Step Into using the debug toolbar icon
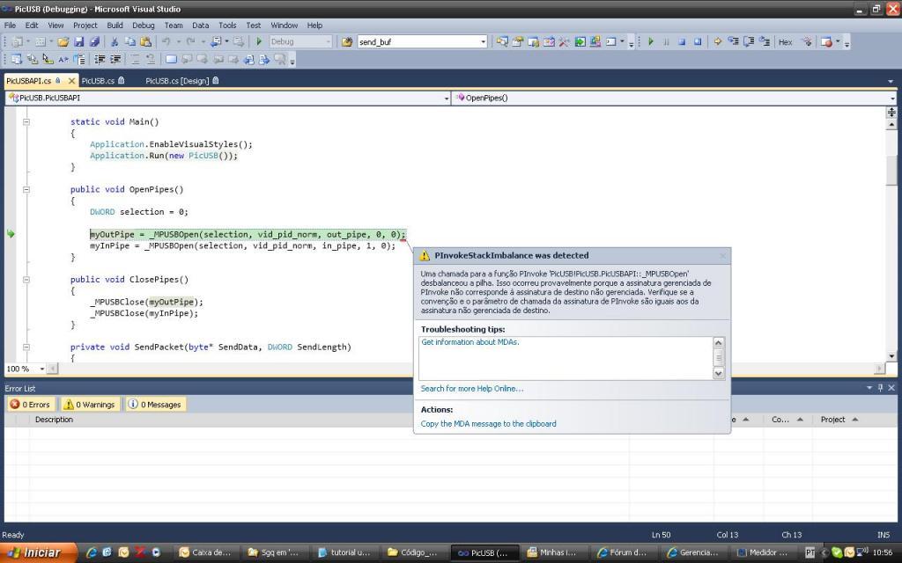This screenshot has height=563, width=902. click(733, 41)
